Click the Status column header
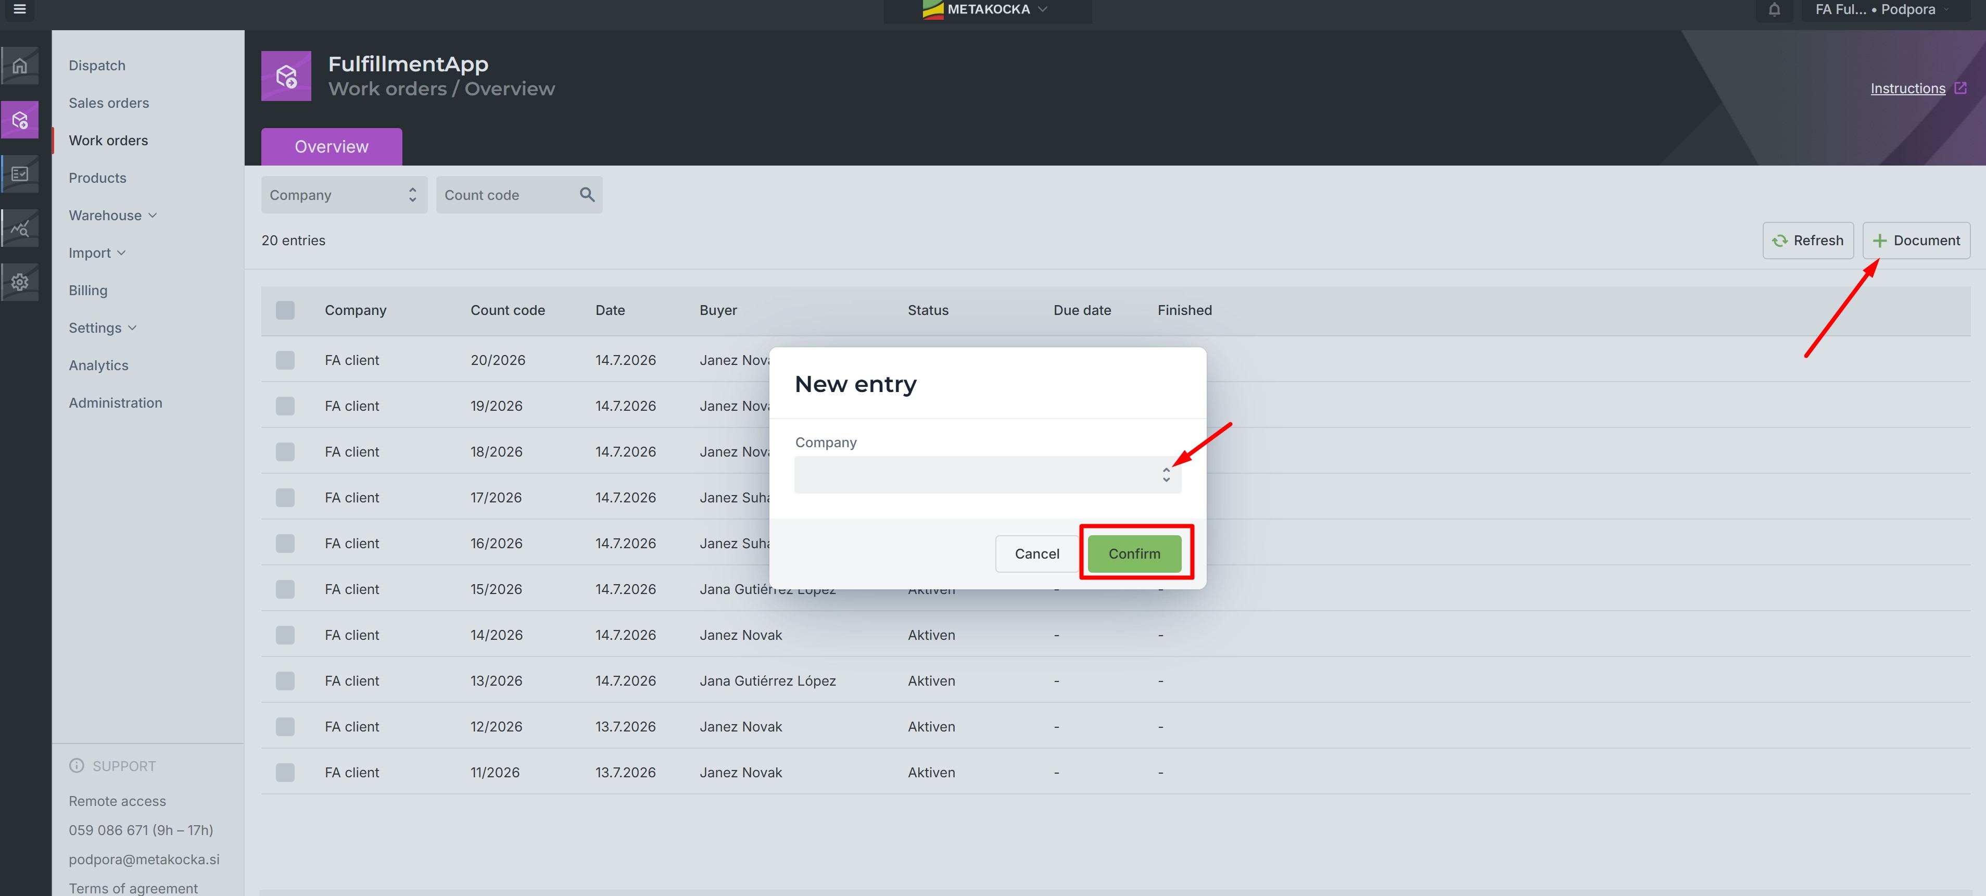The width and height of the screenshot is (1986, 896). 928,310
